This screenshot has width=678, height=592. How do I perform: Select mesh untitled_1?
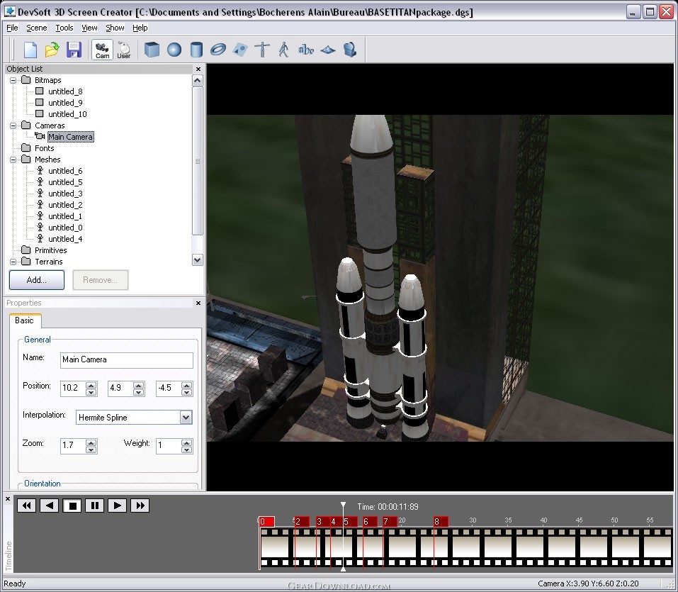click(x=65, y=216)
